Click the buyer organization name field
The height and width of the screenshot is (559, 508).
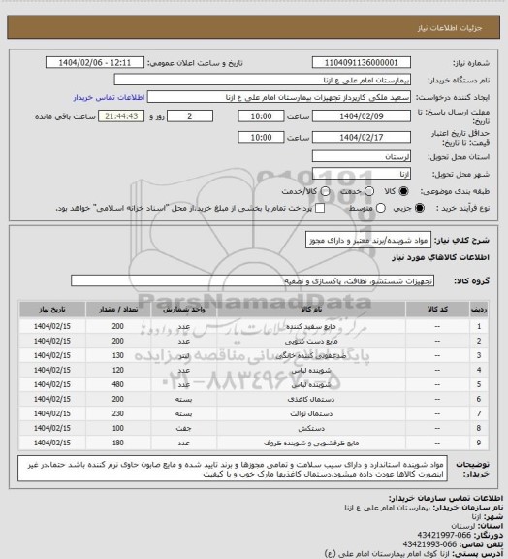262,80
